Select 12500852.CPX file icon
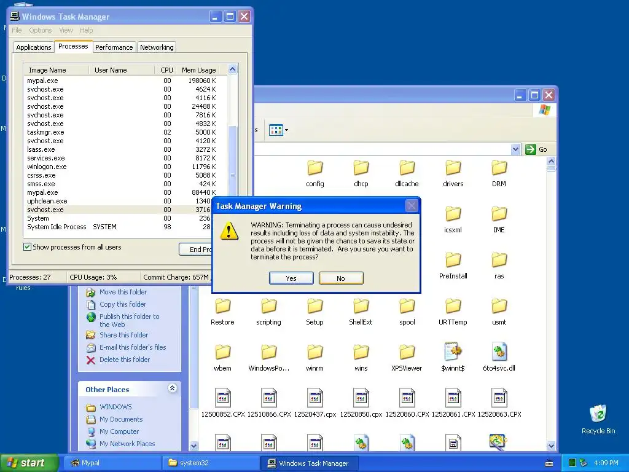 click(222, 403)
